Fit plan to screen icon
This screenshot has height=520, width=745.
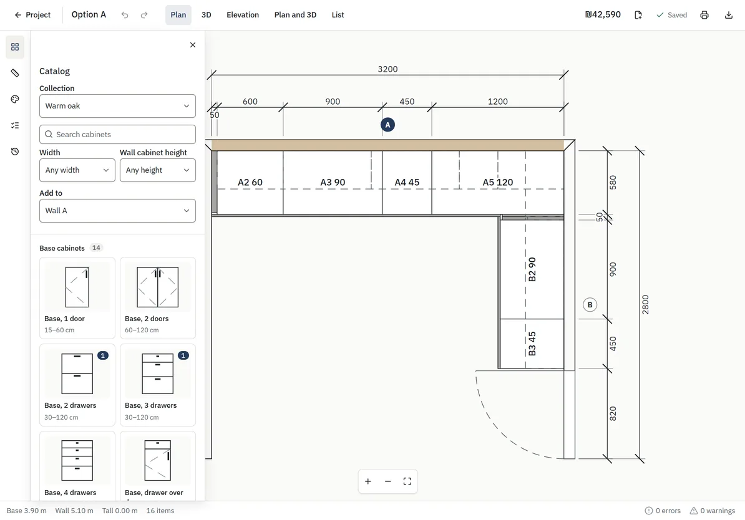[x=407, y=481]
